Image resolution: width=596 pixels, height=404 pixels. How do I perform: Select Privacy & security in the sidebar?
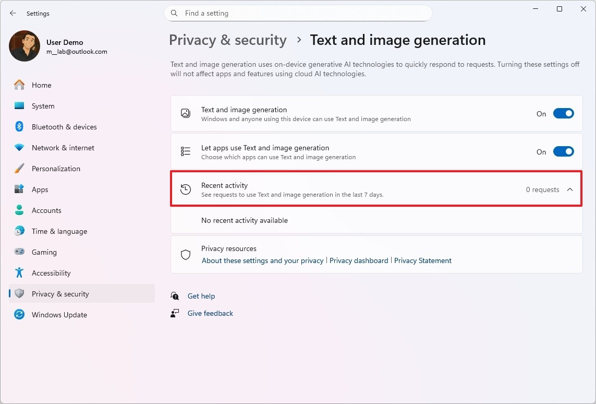pyautogui.click(x=60, y=293)
